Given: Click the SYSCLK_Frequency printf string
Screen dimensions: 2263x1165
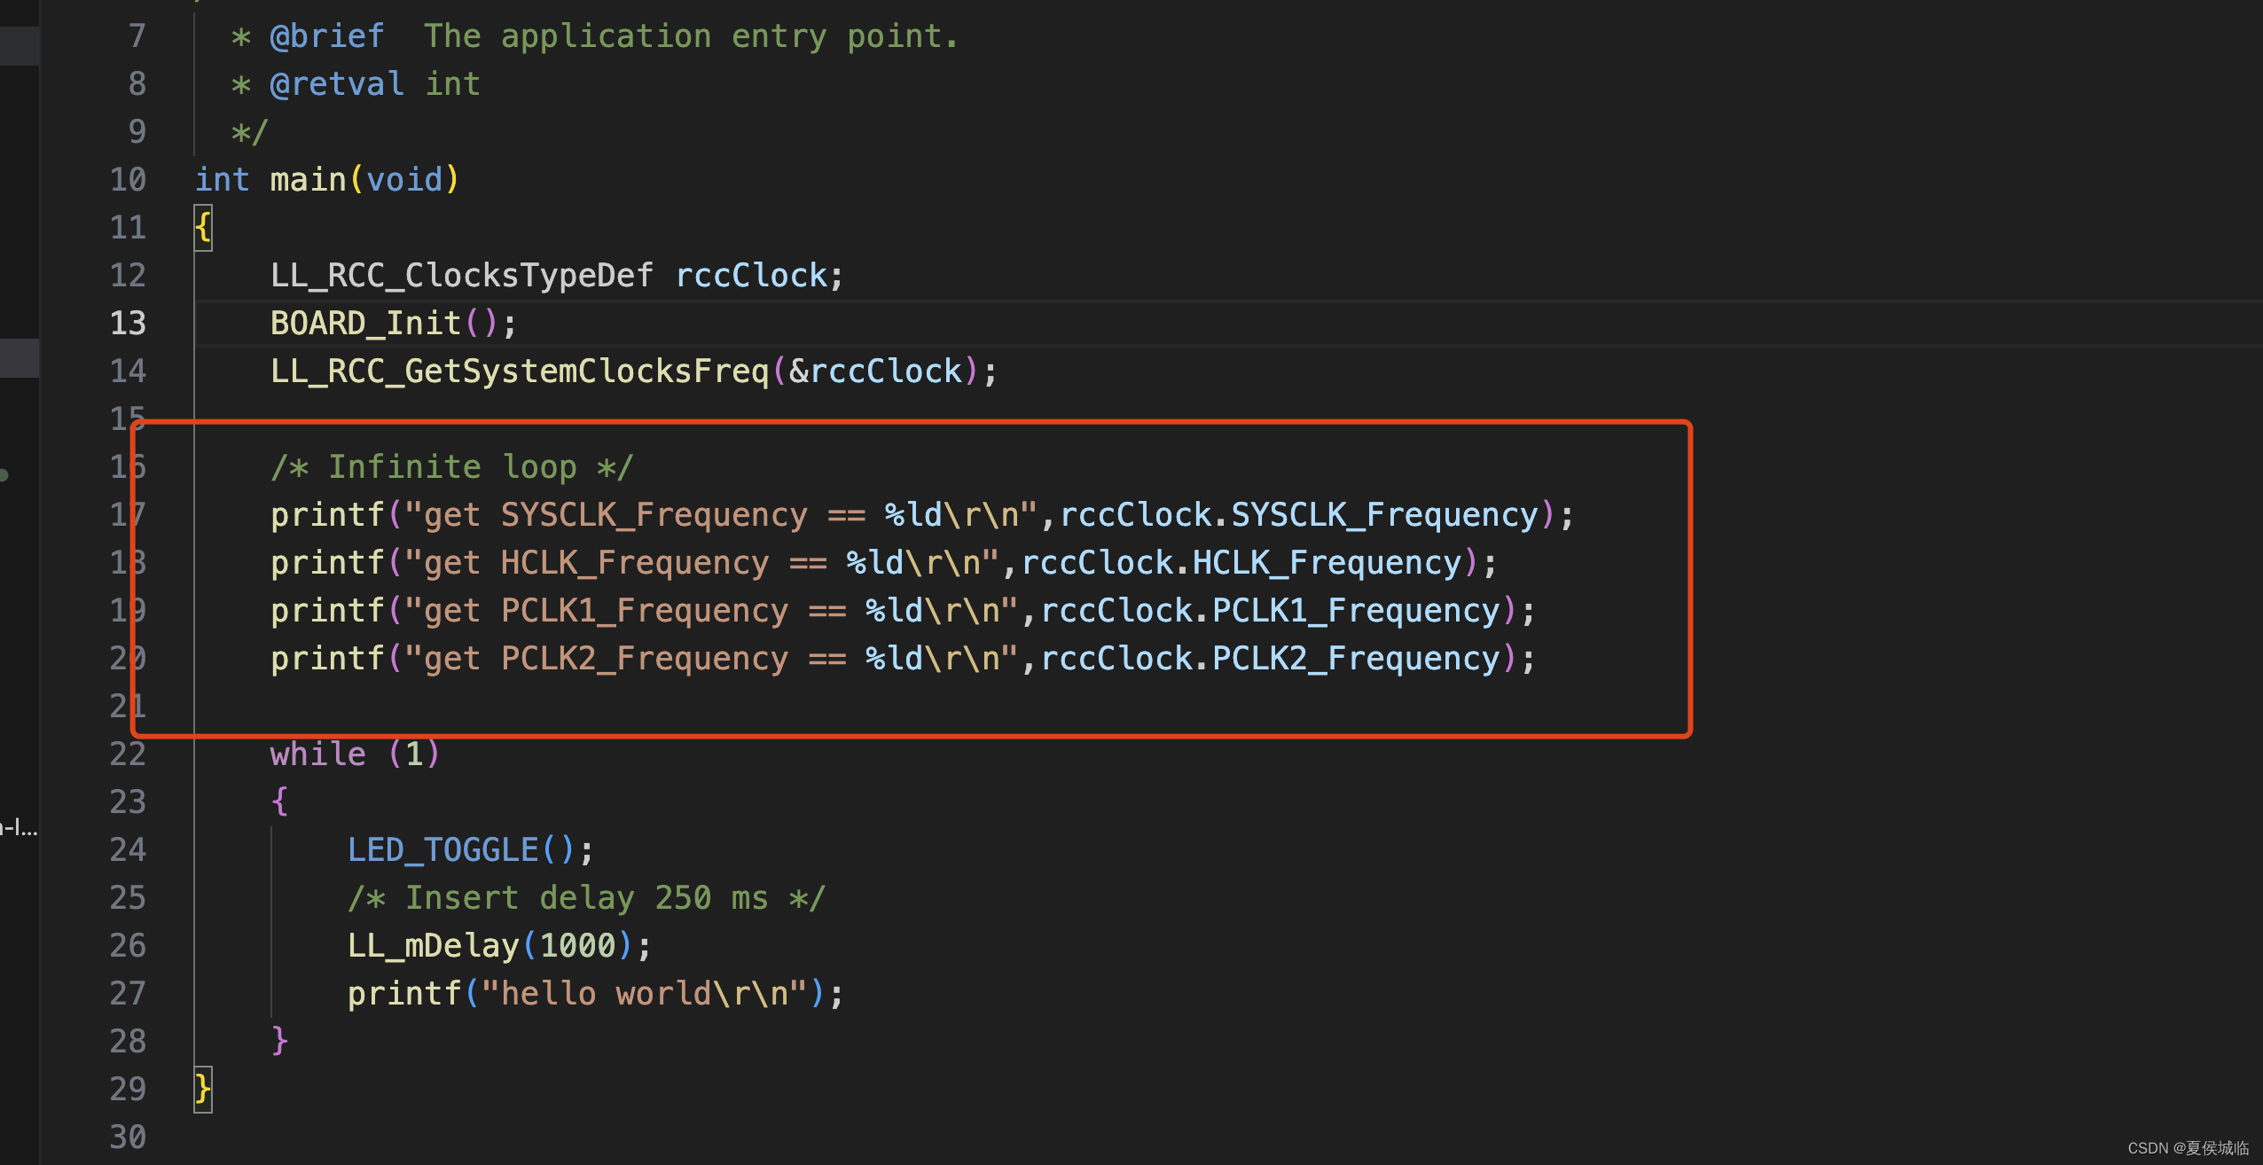Looking at the screenshot, I should pos(720,514).
